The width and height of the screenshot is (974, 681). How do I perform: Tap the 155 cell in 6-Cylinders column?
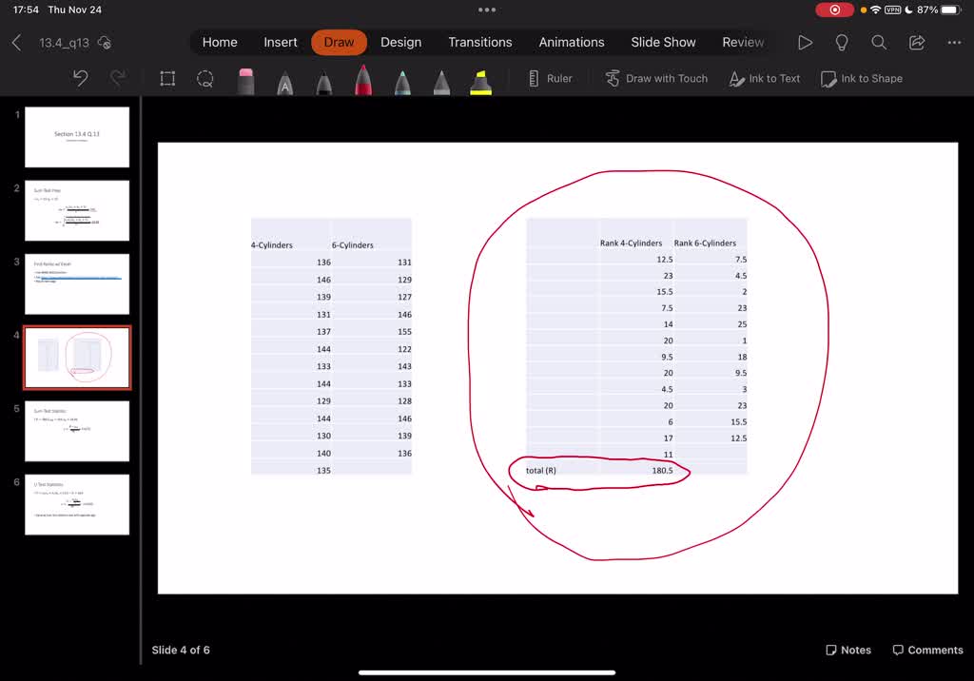pyautogui.click(x=404, y=332)
